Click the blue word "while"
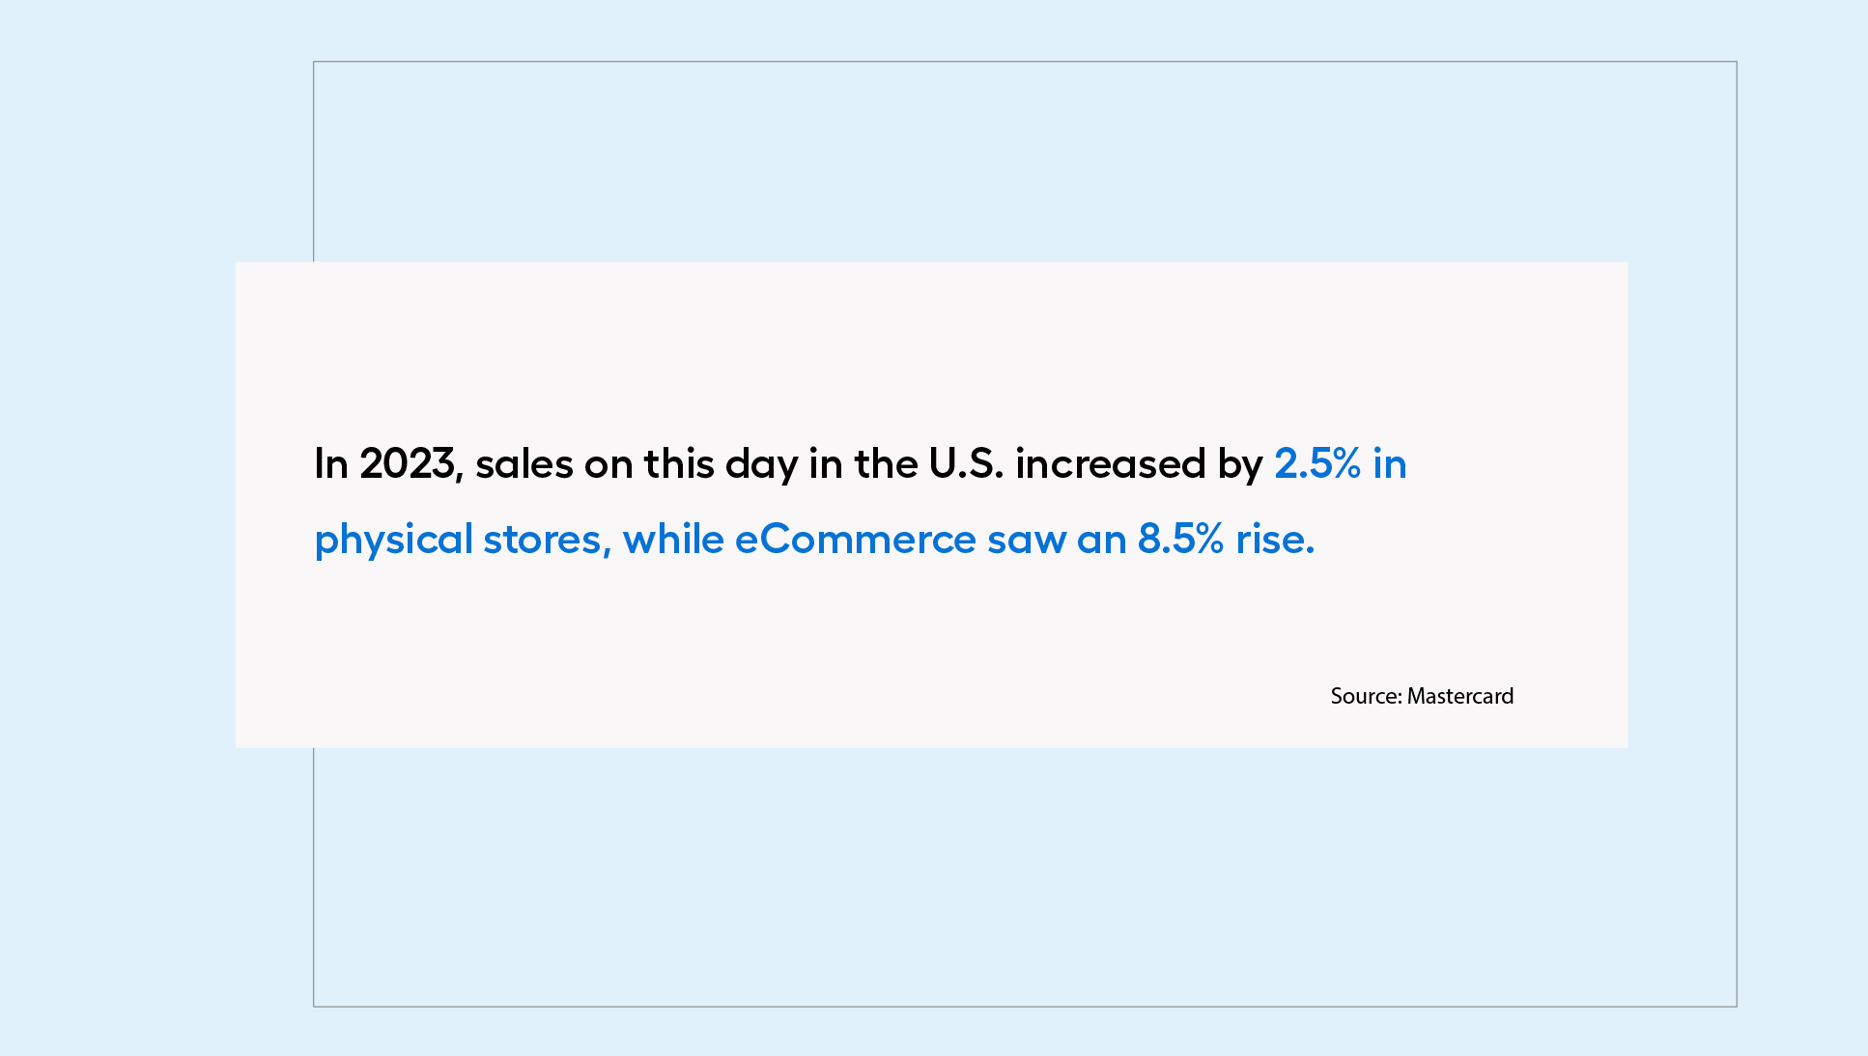 [673, 540]
